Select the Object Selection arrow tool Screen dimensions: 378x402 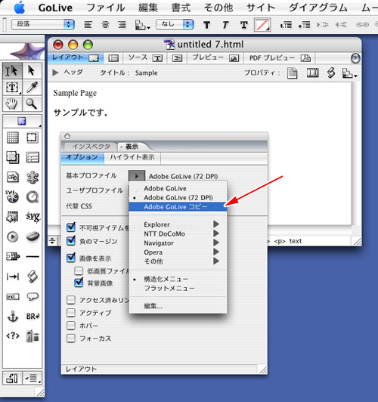pos(32,70)
